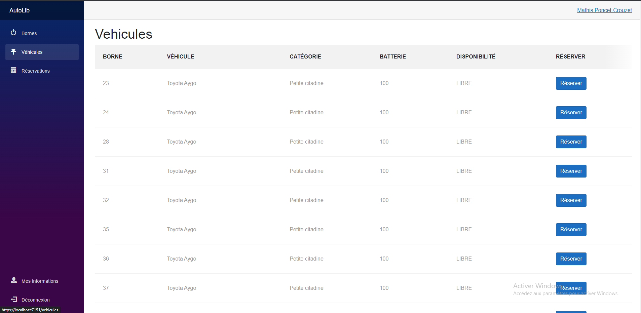
Task: Reserve the vehicle at borne 32
Action: pos(571,200)
